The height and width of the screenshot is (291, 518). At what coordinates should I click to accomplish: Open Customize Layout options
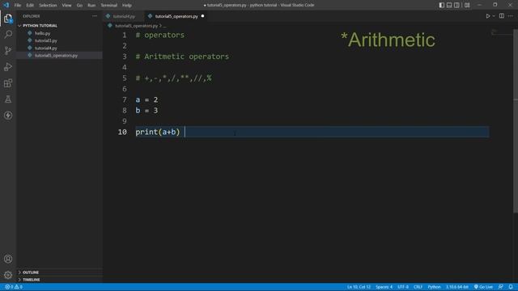tap(467, 5)
